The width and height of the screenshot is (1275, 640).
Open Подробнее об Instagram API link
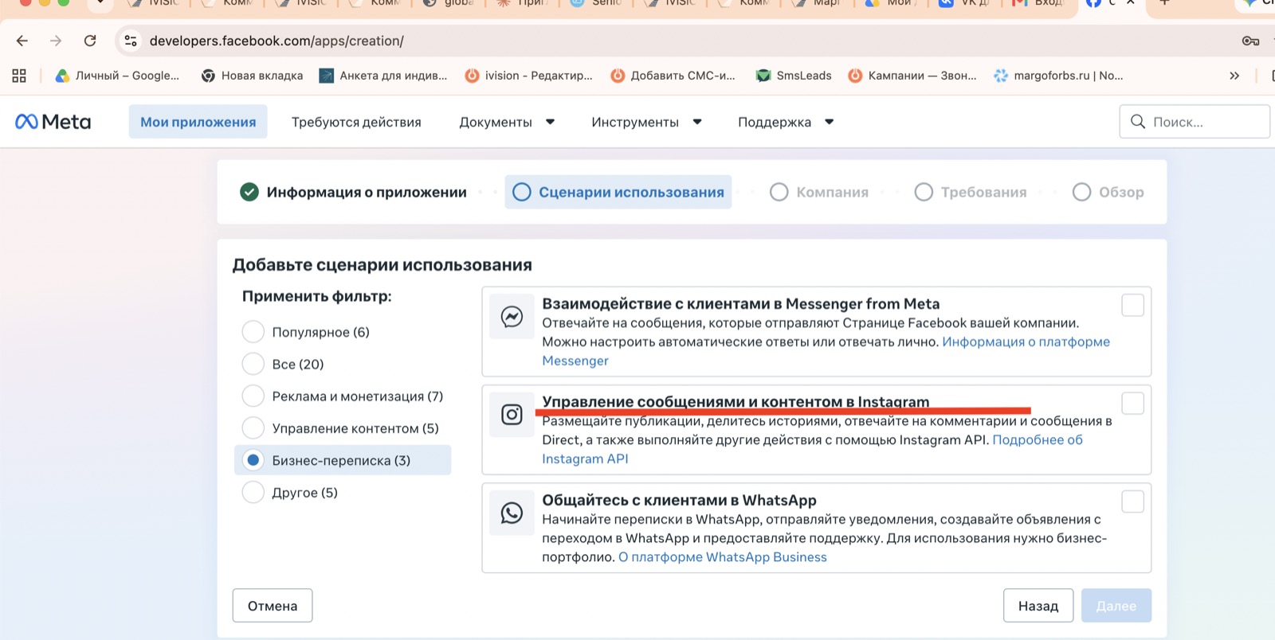(1038, 439)
